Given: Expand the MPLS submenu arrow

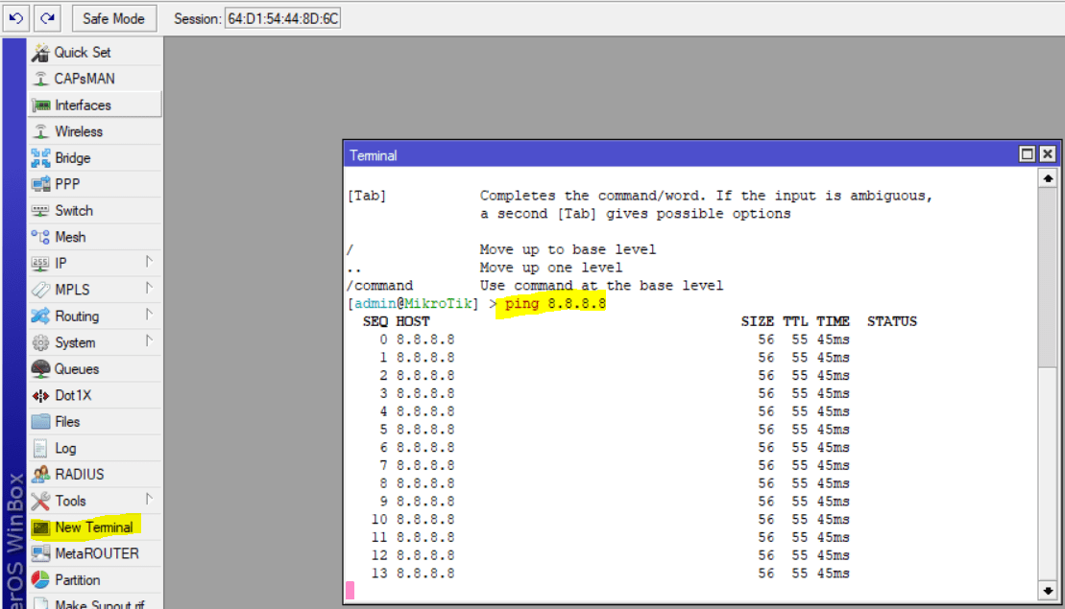Looking at the screenshot, I should pos(149,288).
